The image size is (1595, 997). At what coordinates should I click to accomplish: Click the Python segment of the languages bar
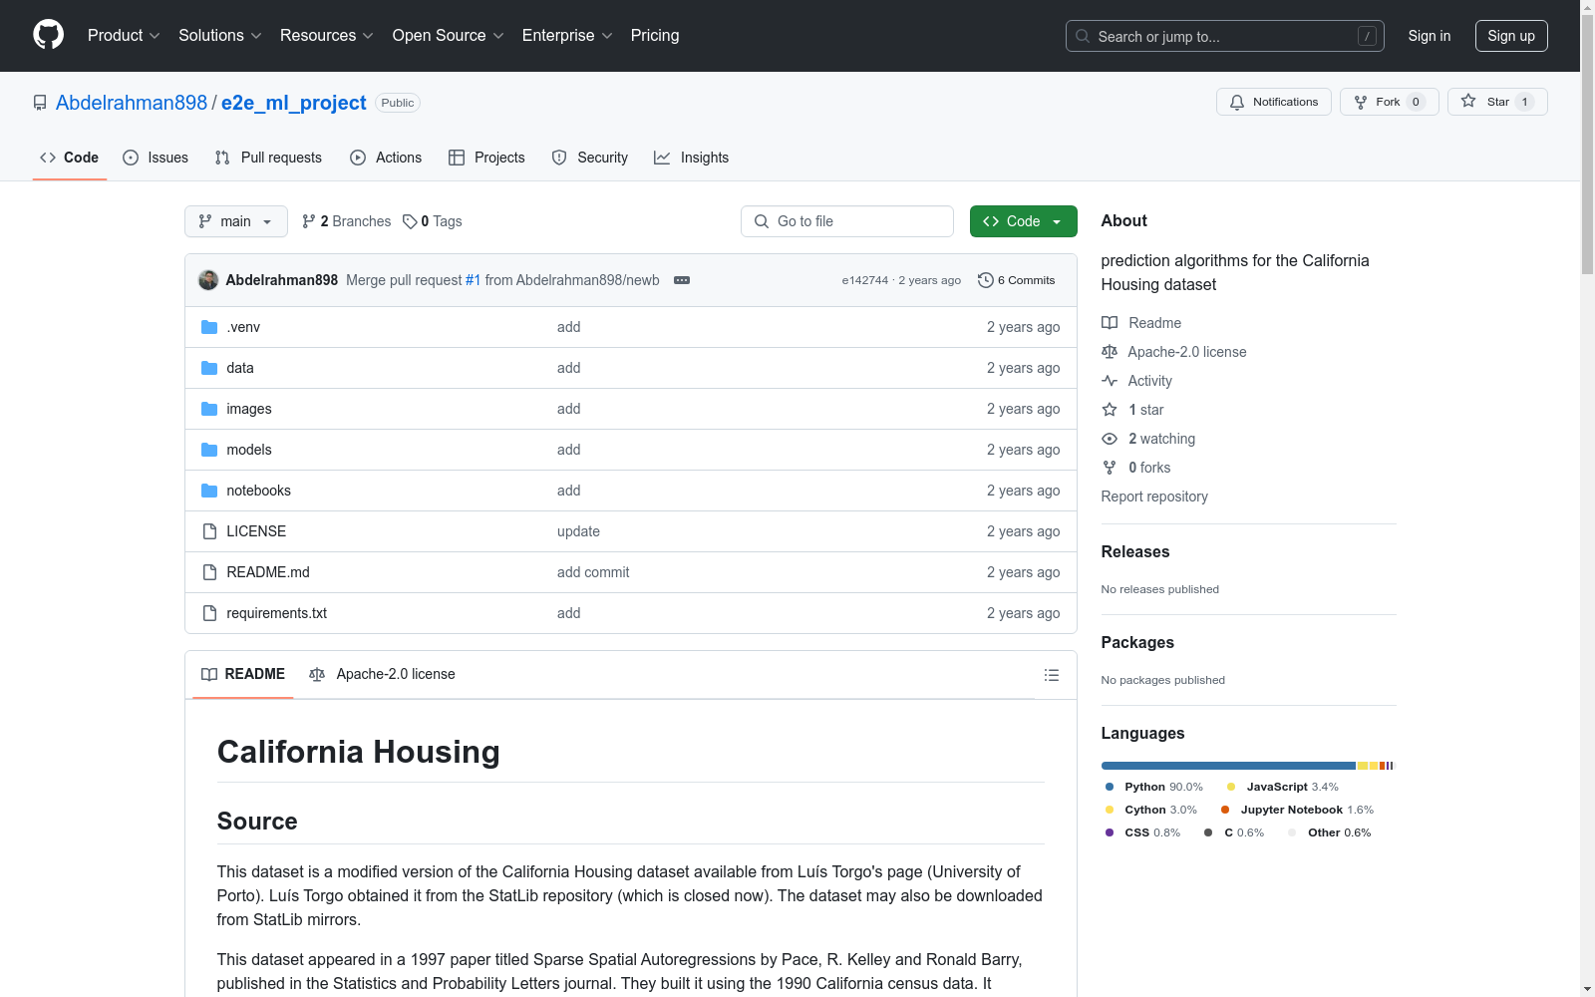(x=1228, y=766)
